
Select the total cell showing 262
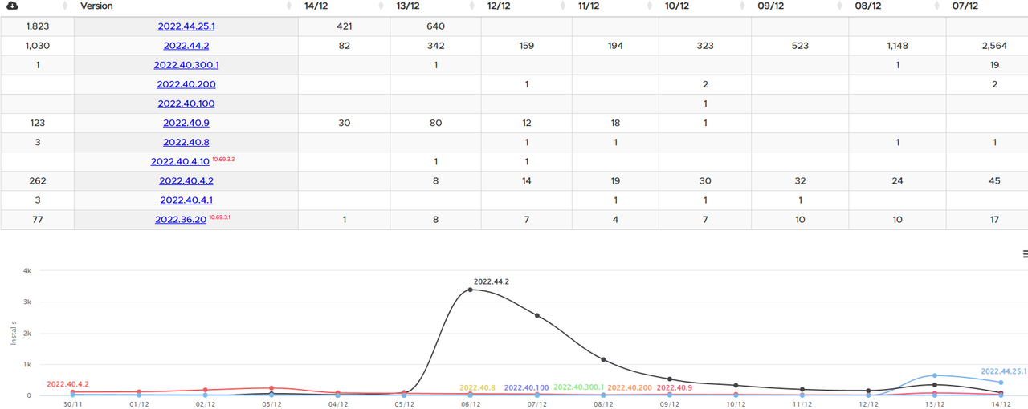click(x=38, y=180)
